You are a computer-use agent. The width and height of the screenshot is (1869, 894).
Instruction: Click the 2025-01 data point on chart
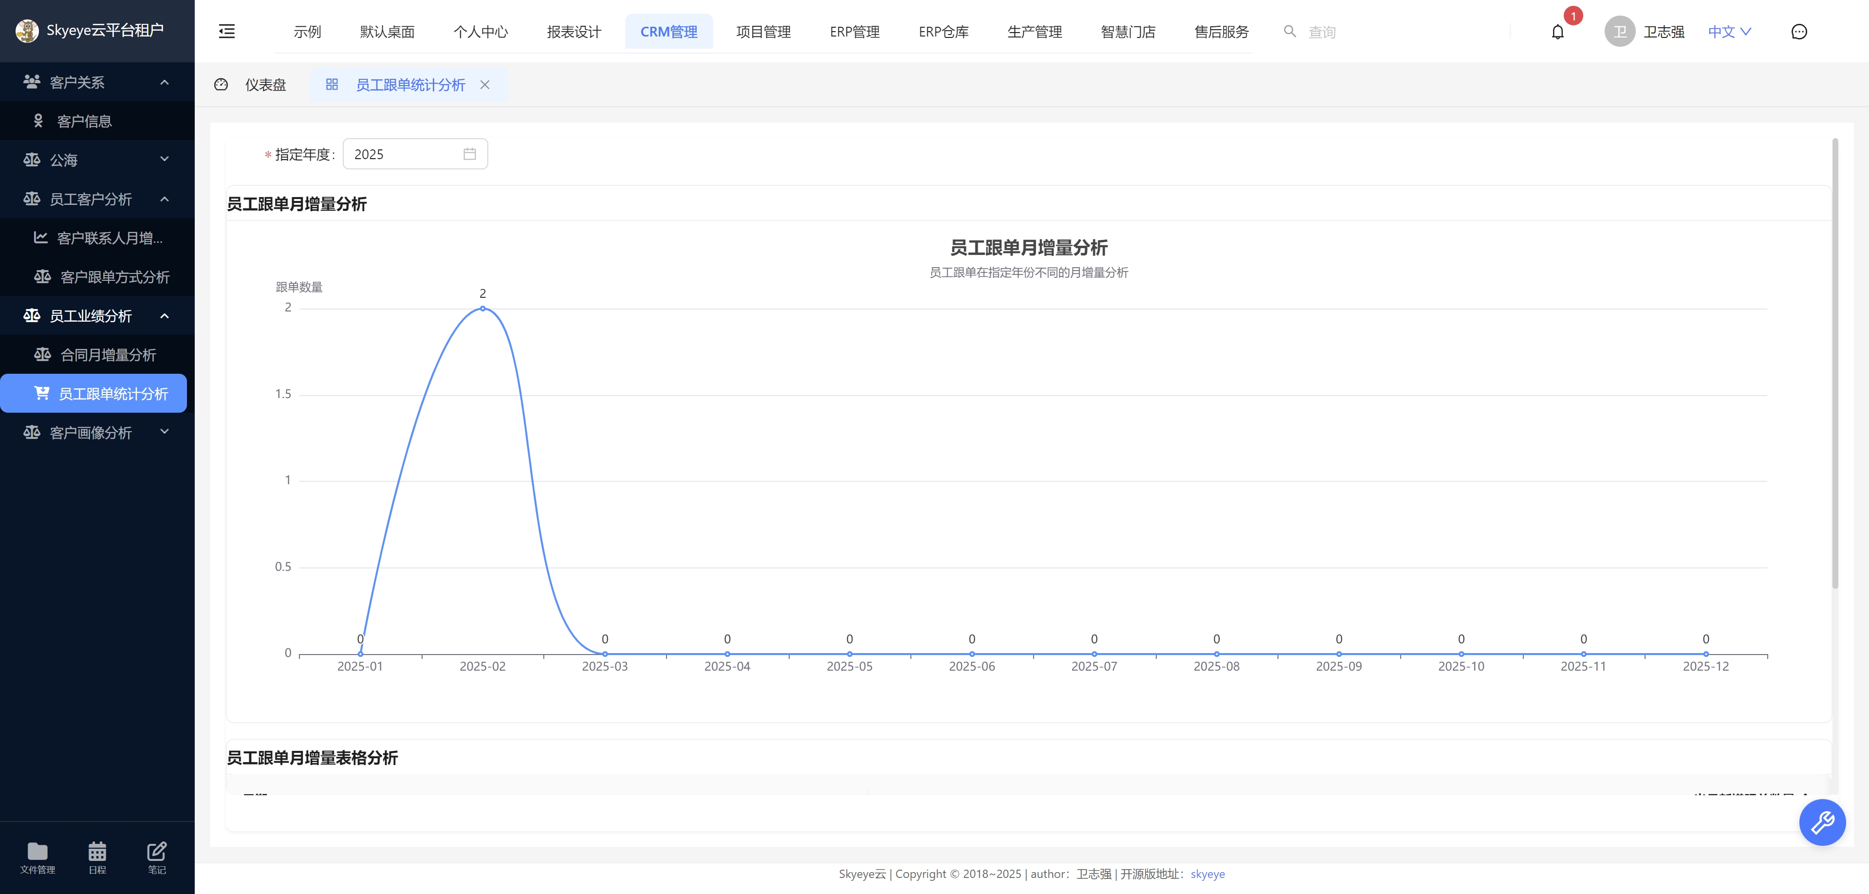(360, 653)
